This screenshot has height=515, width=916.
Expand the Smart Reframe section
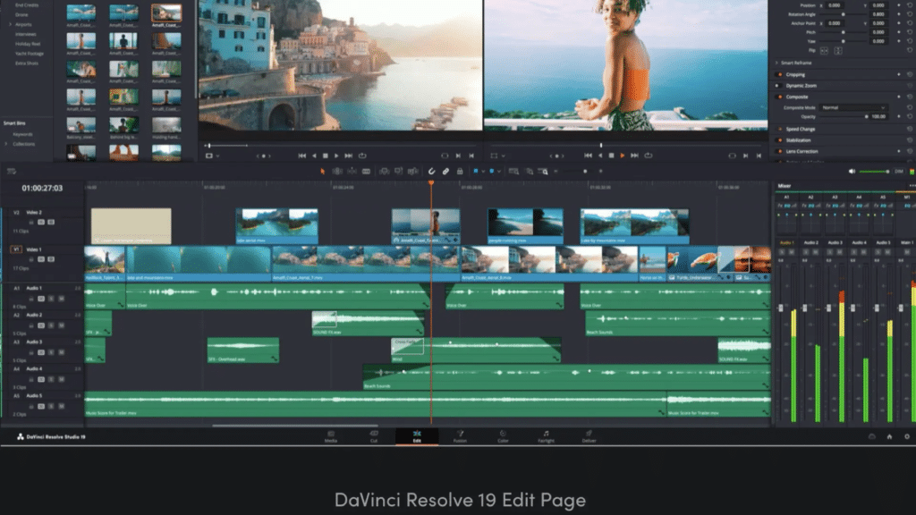[x=776, y=63]
